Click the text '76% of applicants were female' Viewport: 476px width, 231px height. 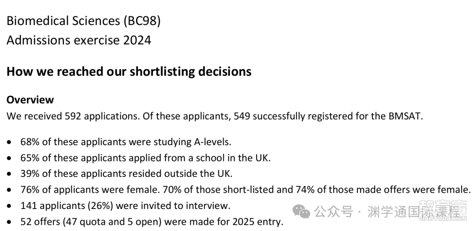90,190
